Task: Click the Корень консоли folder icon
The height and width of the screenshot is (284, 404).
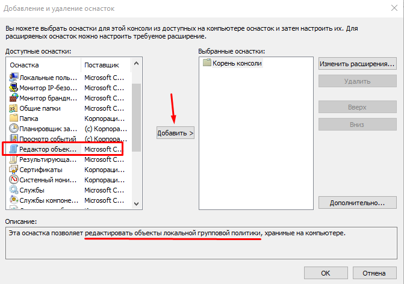Action: [x=207, y=63]
